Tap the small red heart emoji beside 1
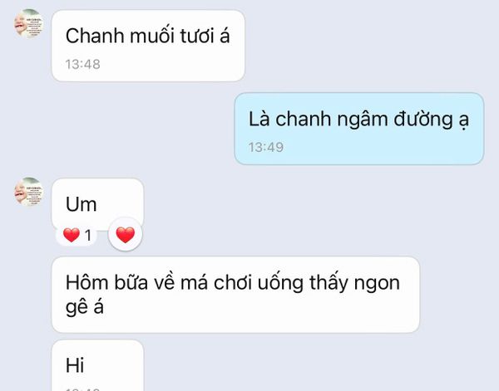Screen dimensions: 499x391 tap(72, 236)
